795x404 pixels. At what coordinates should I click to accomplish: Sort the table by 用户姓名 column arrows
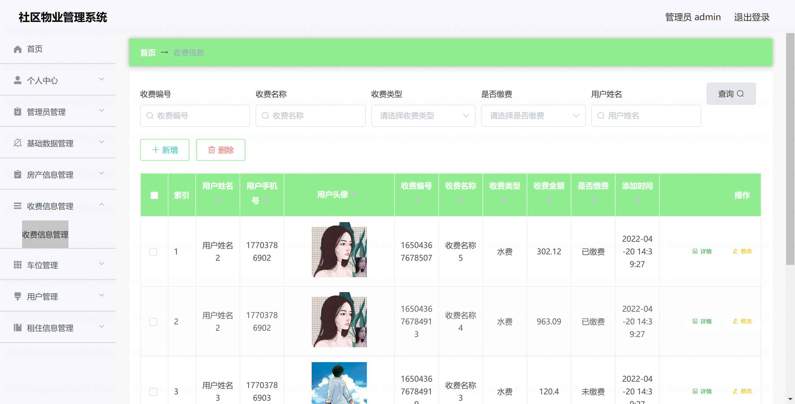(x=218, y=201)
